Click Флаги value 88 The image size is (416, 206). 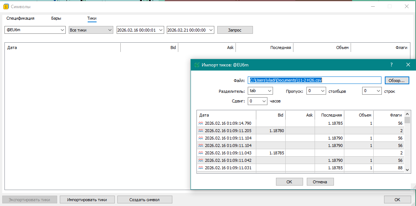tap(400, 168)
